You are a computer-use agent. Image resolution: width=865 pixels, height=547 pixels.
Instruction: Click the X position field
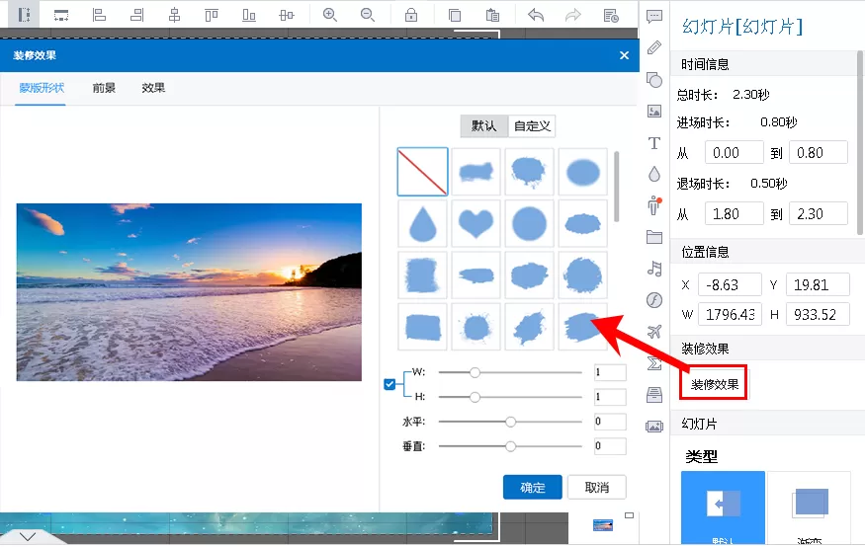pos(730,284)
